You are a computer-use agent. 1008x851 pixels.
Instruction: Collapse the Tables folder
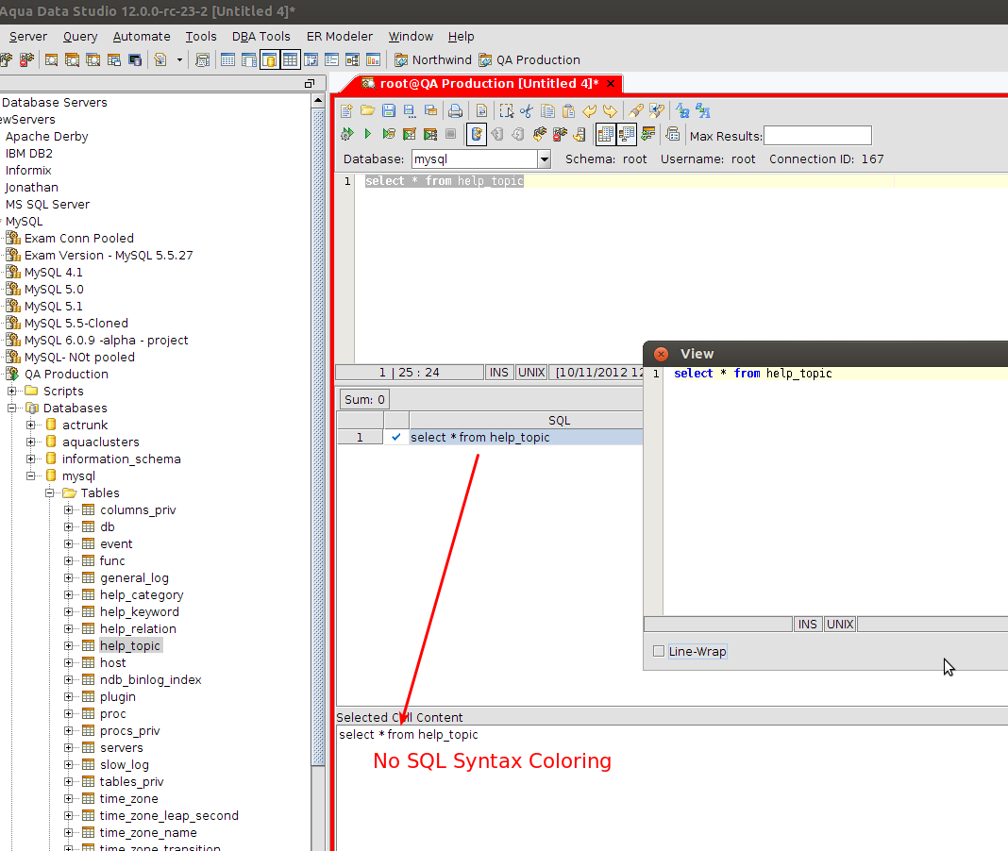49,493
